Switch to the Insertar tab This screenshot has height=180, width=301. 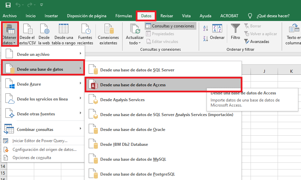(x=51, y=16)
